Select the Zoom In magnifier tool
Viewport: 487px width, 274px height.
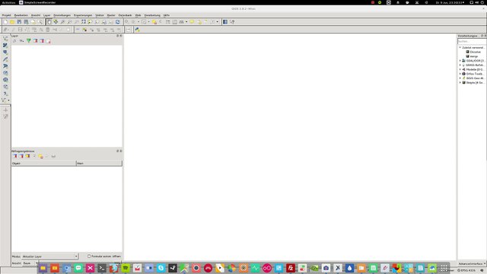[62, 22]
